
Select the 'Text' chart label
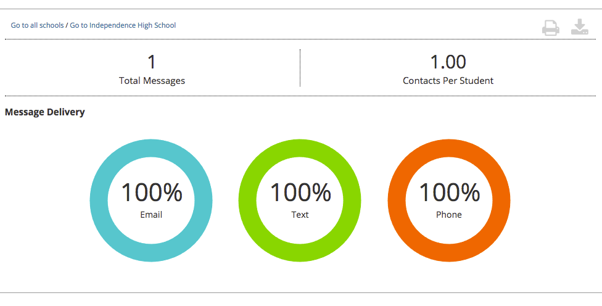click(x=300, y=215)
